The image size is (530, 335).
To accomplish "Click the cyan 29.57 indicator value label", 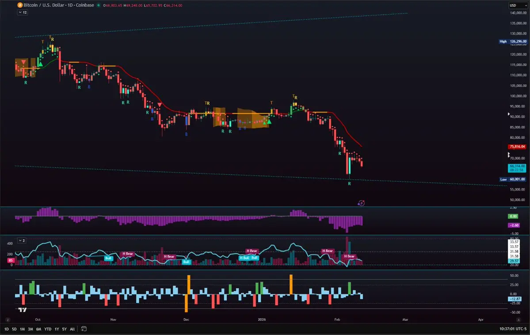I will [x=514, y=261].
